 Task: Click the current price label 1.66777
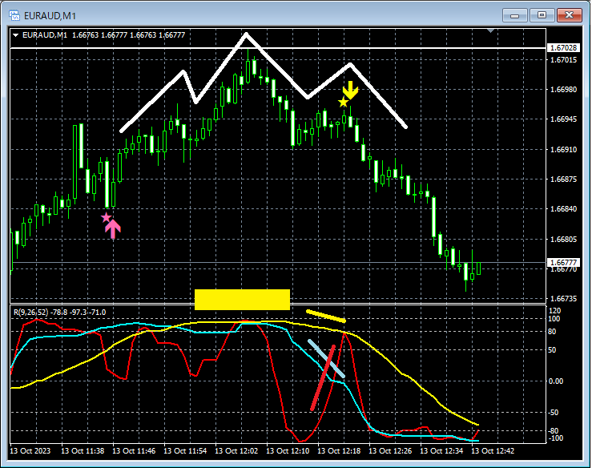pos(563,262)
